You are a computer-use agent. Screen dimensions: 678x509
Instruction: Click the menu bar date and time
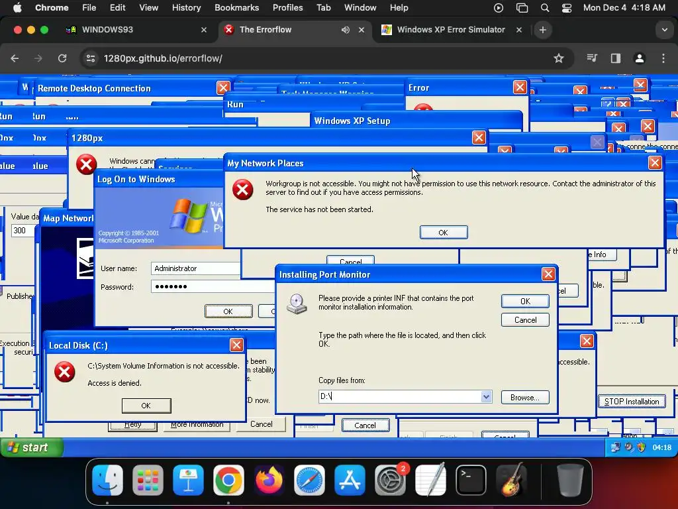[x=624, y=8]
